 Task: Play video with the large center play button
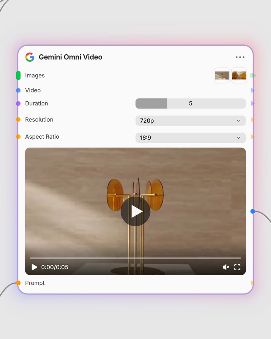click(135, 211)
